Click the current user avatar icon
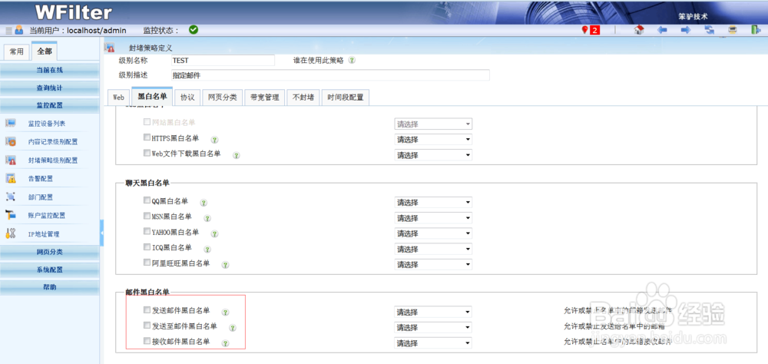This screenshot has width=768, height=364. pyautogui.click(x=19, y=30)
